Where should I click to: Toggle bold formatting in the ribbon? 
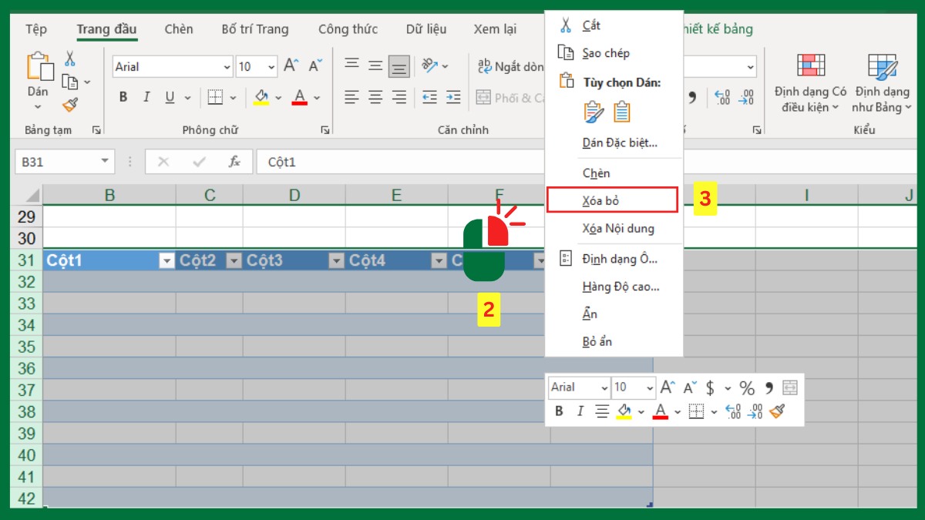pyautogui.click(x=122, y=97)
